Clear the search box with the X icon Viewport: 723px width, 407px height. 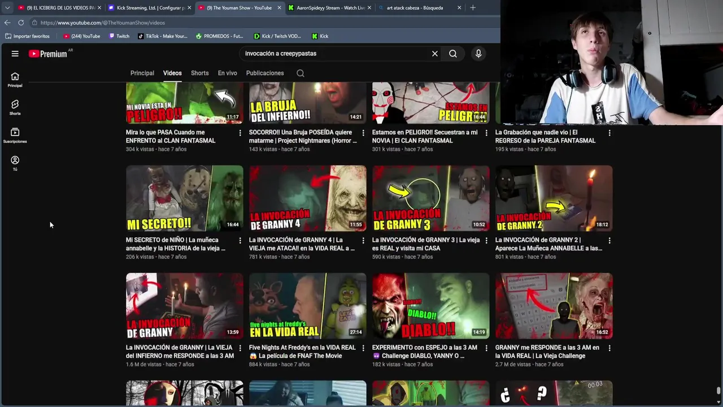(435, 54)
